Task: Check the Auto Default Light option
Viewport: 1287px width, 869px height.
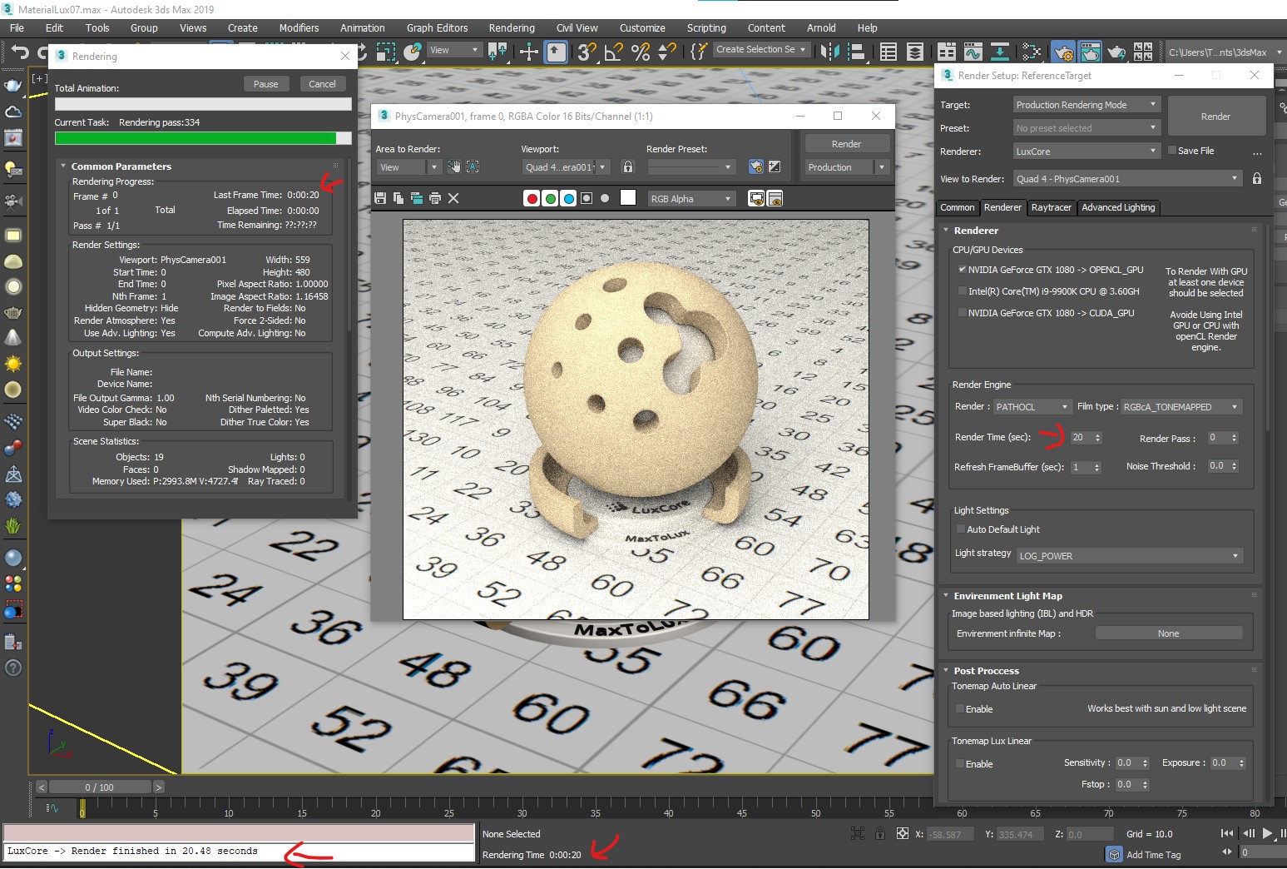Action: 960,529
